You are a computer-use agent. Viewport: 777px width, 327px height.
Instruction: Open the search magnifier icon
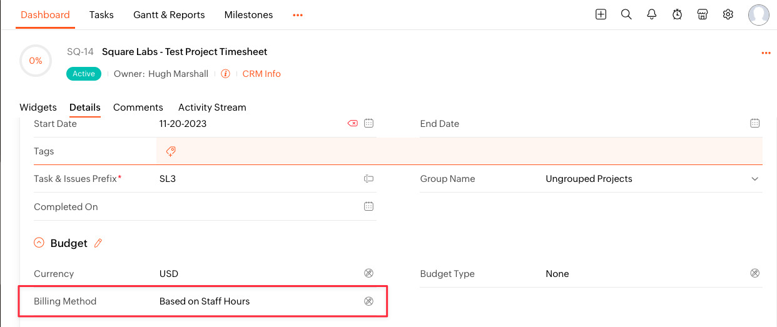(x=626, y=14)
